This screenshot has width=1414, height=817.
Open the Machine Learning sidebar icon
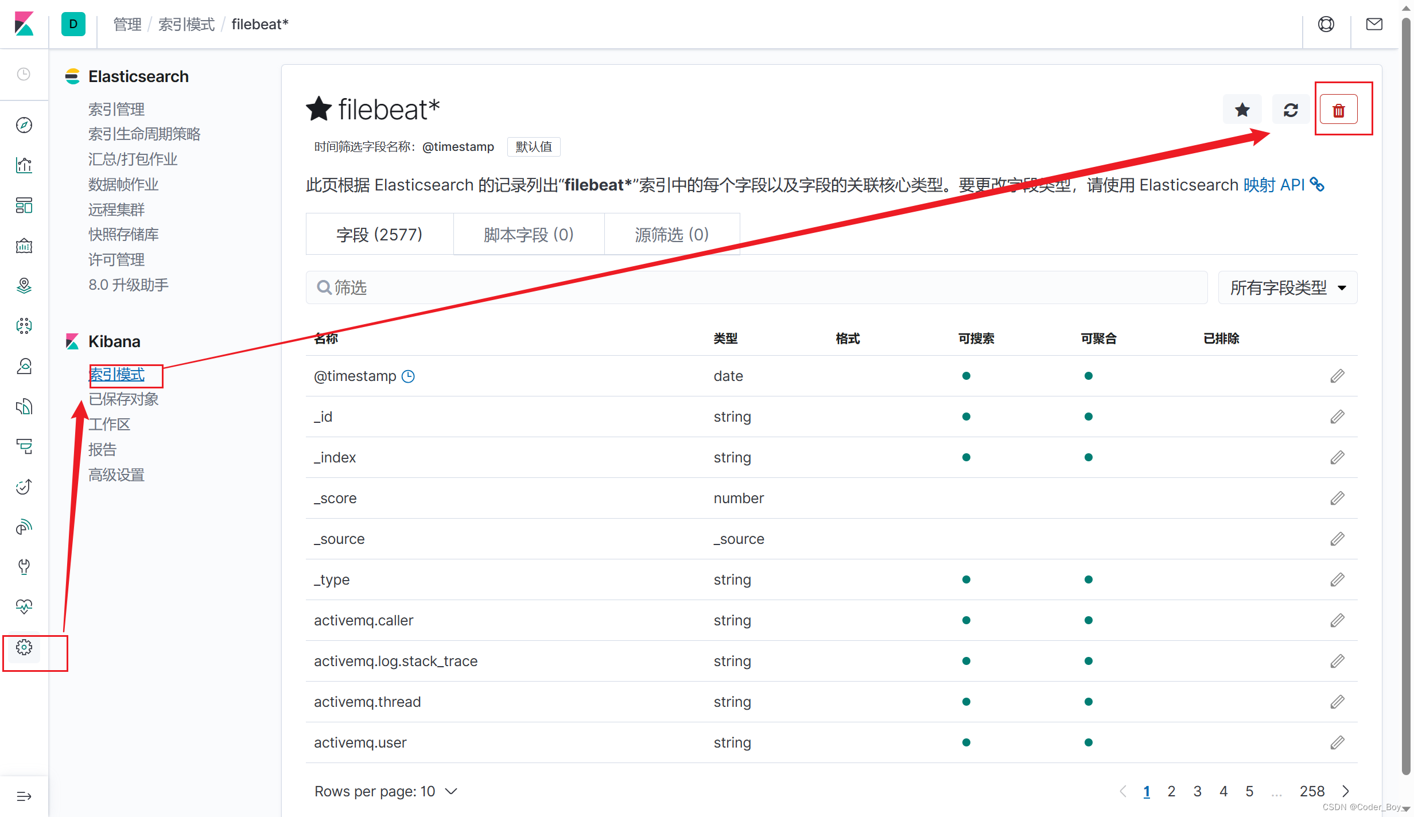point(24,325)
